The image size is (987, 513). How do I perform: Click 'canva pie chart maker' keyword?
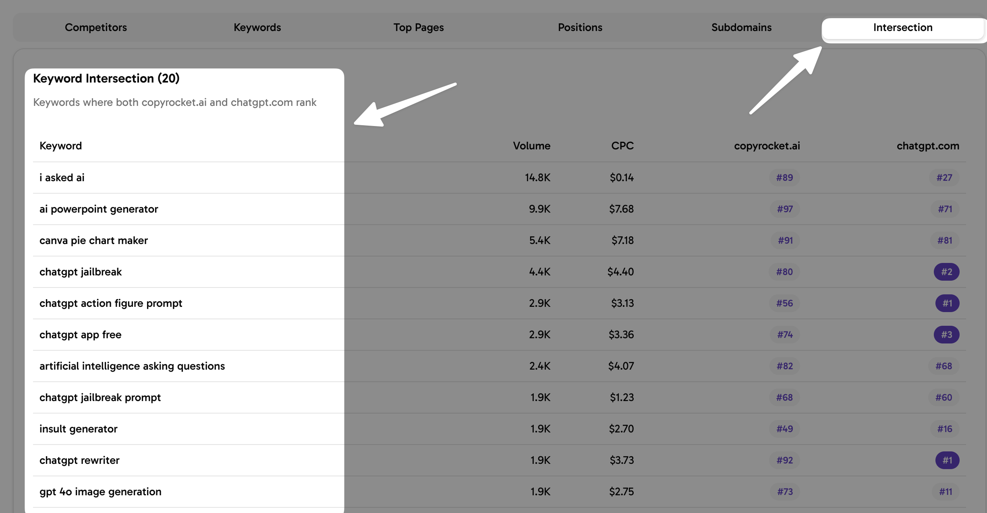coord(93,240)
